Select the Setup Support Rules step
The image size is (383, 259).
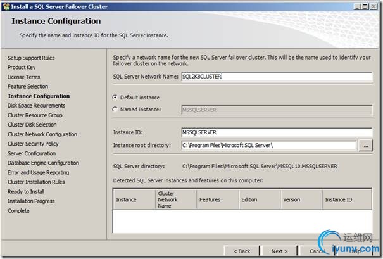pos(31,58)
